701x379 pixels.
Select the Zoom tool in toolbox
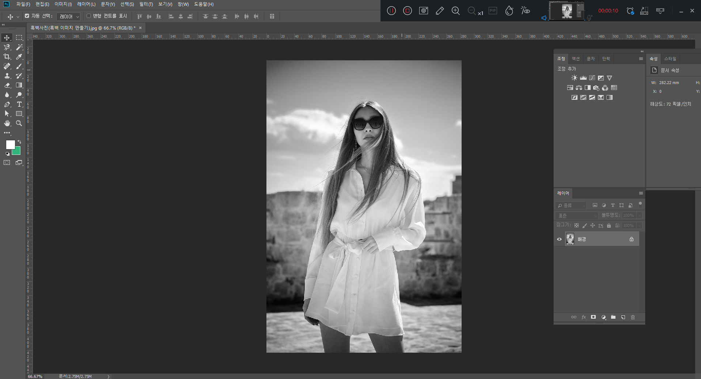coord(19,123)
